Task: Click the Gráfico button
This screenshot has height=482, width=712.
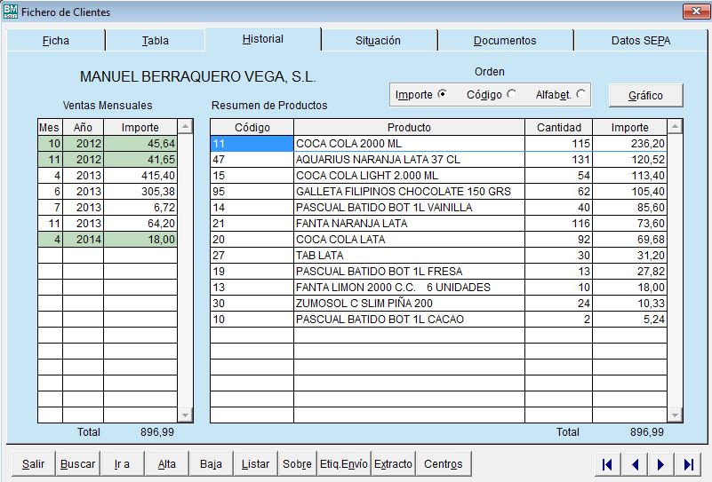Action: (646, 95)
